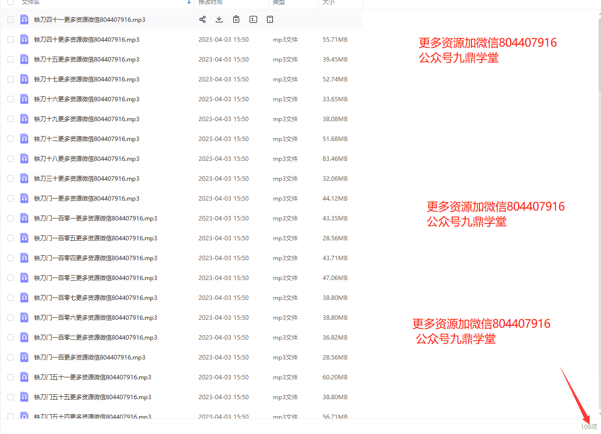Sort by the 修改时间 column header
This screenshot has height=434, width=601.
(210, 2)
